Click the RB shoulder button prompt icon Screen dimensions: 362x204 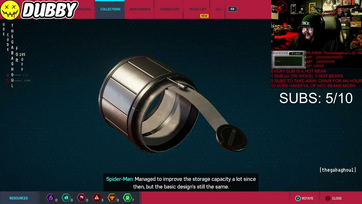point(232,9)
